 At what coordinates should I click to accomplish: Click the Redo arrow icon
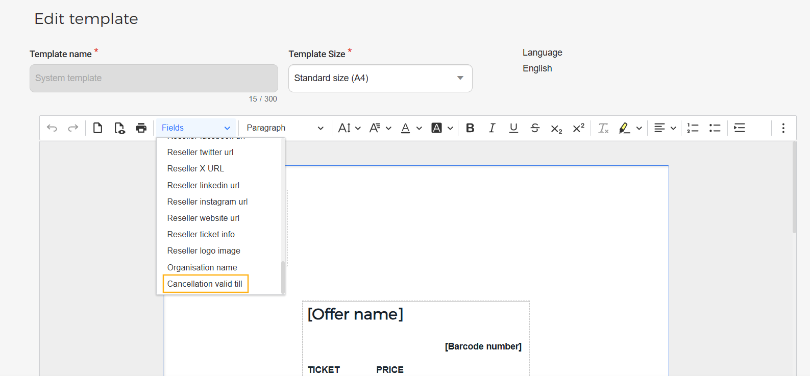pos(73,128)
